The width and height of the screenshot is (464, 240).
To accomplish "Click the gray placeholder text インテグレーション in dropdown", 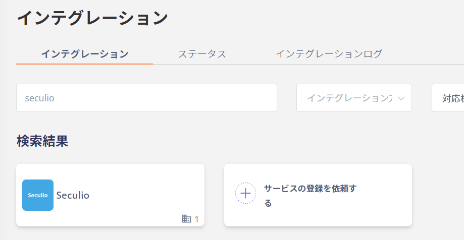I will click(350, 98).
